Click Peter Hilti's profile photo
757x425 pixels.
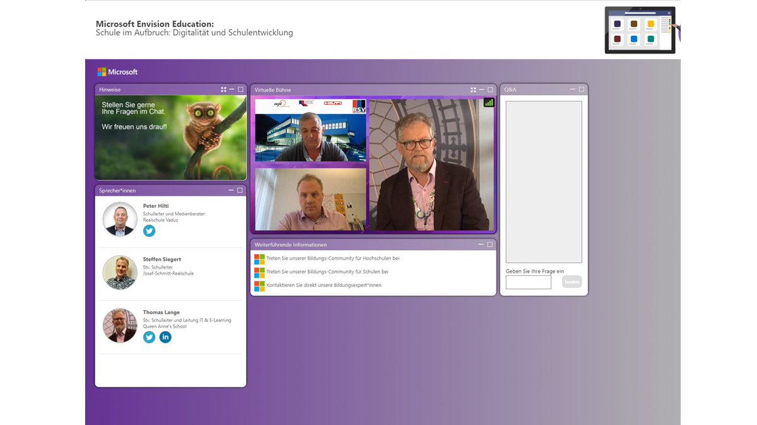coord(120,219)
